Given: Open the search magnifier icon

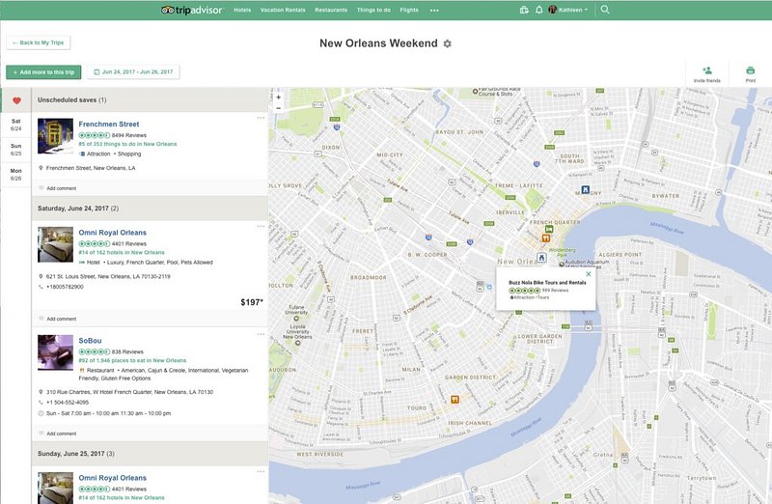Looking at the screenshot, I should tap(605, 10).
